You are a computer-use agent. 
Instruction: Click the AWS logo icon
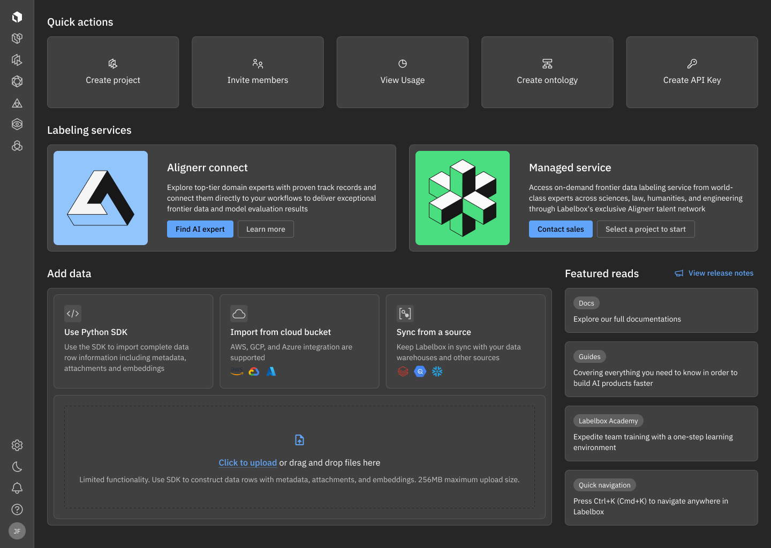click(237, 371)
